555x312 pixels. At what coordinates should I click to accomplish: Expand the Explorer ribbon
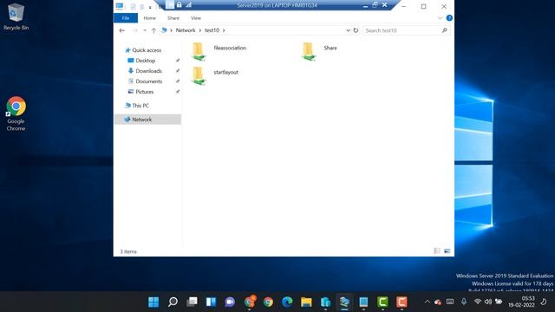(x=440, y=18)
